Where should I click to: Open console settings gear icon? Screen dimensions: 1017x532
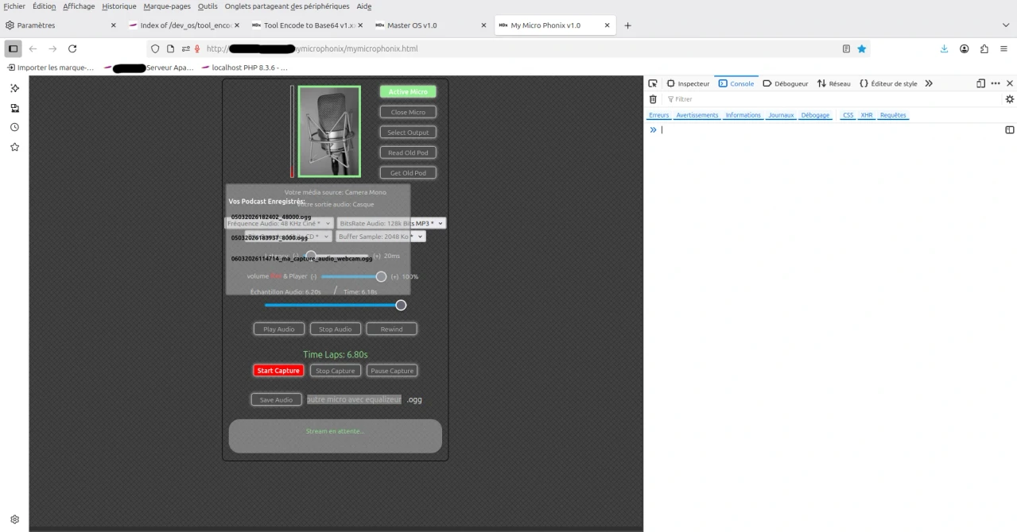pyautogui.click(x=1010, y=99)
